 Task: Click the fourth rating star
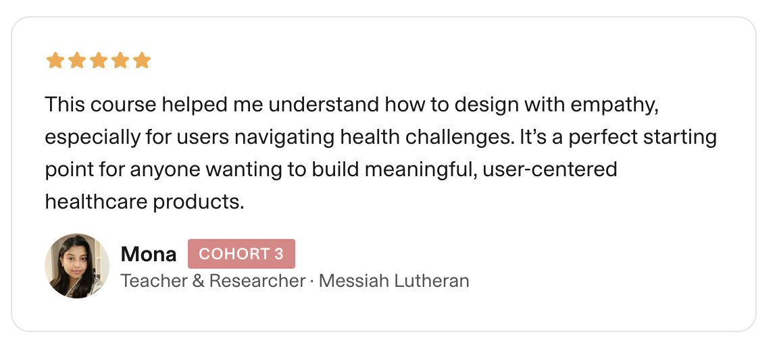coord(120,61)
